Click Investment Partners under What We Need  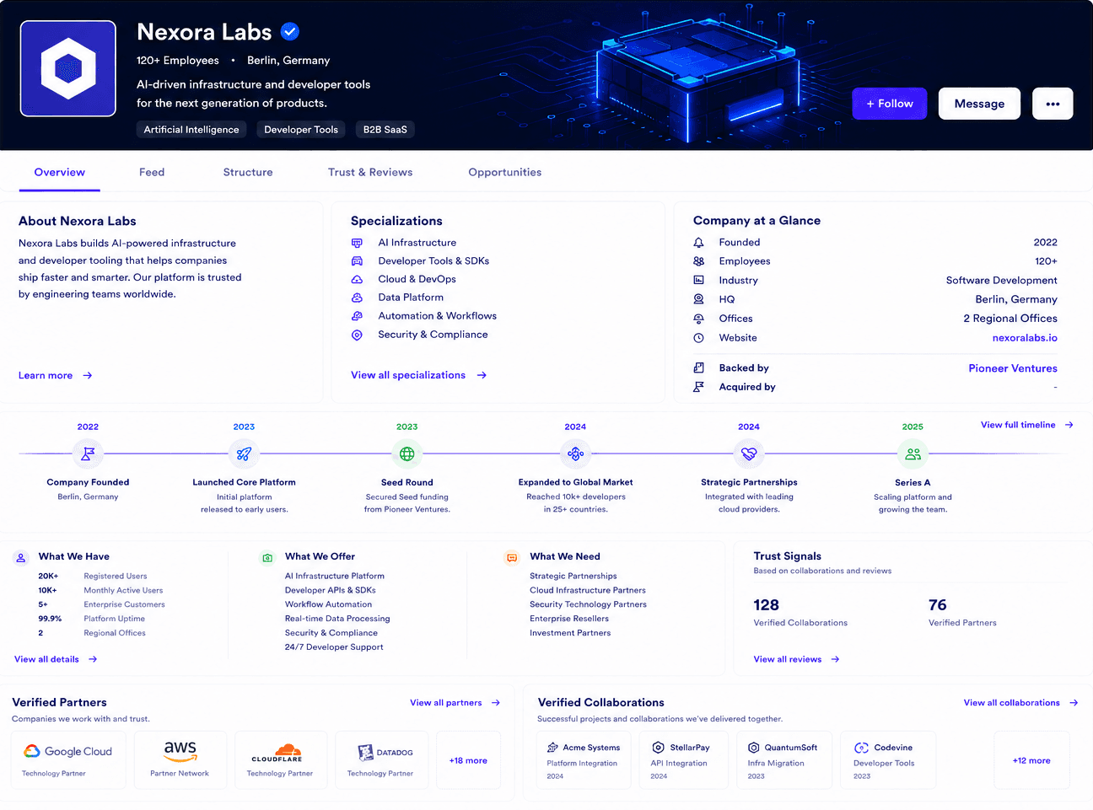click(570, 633)
